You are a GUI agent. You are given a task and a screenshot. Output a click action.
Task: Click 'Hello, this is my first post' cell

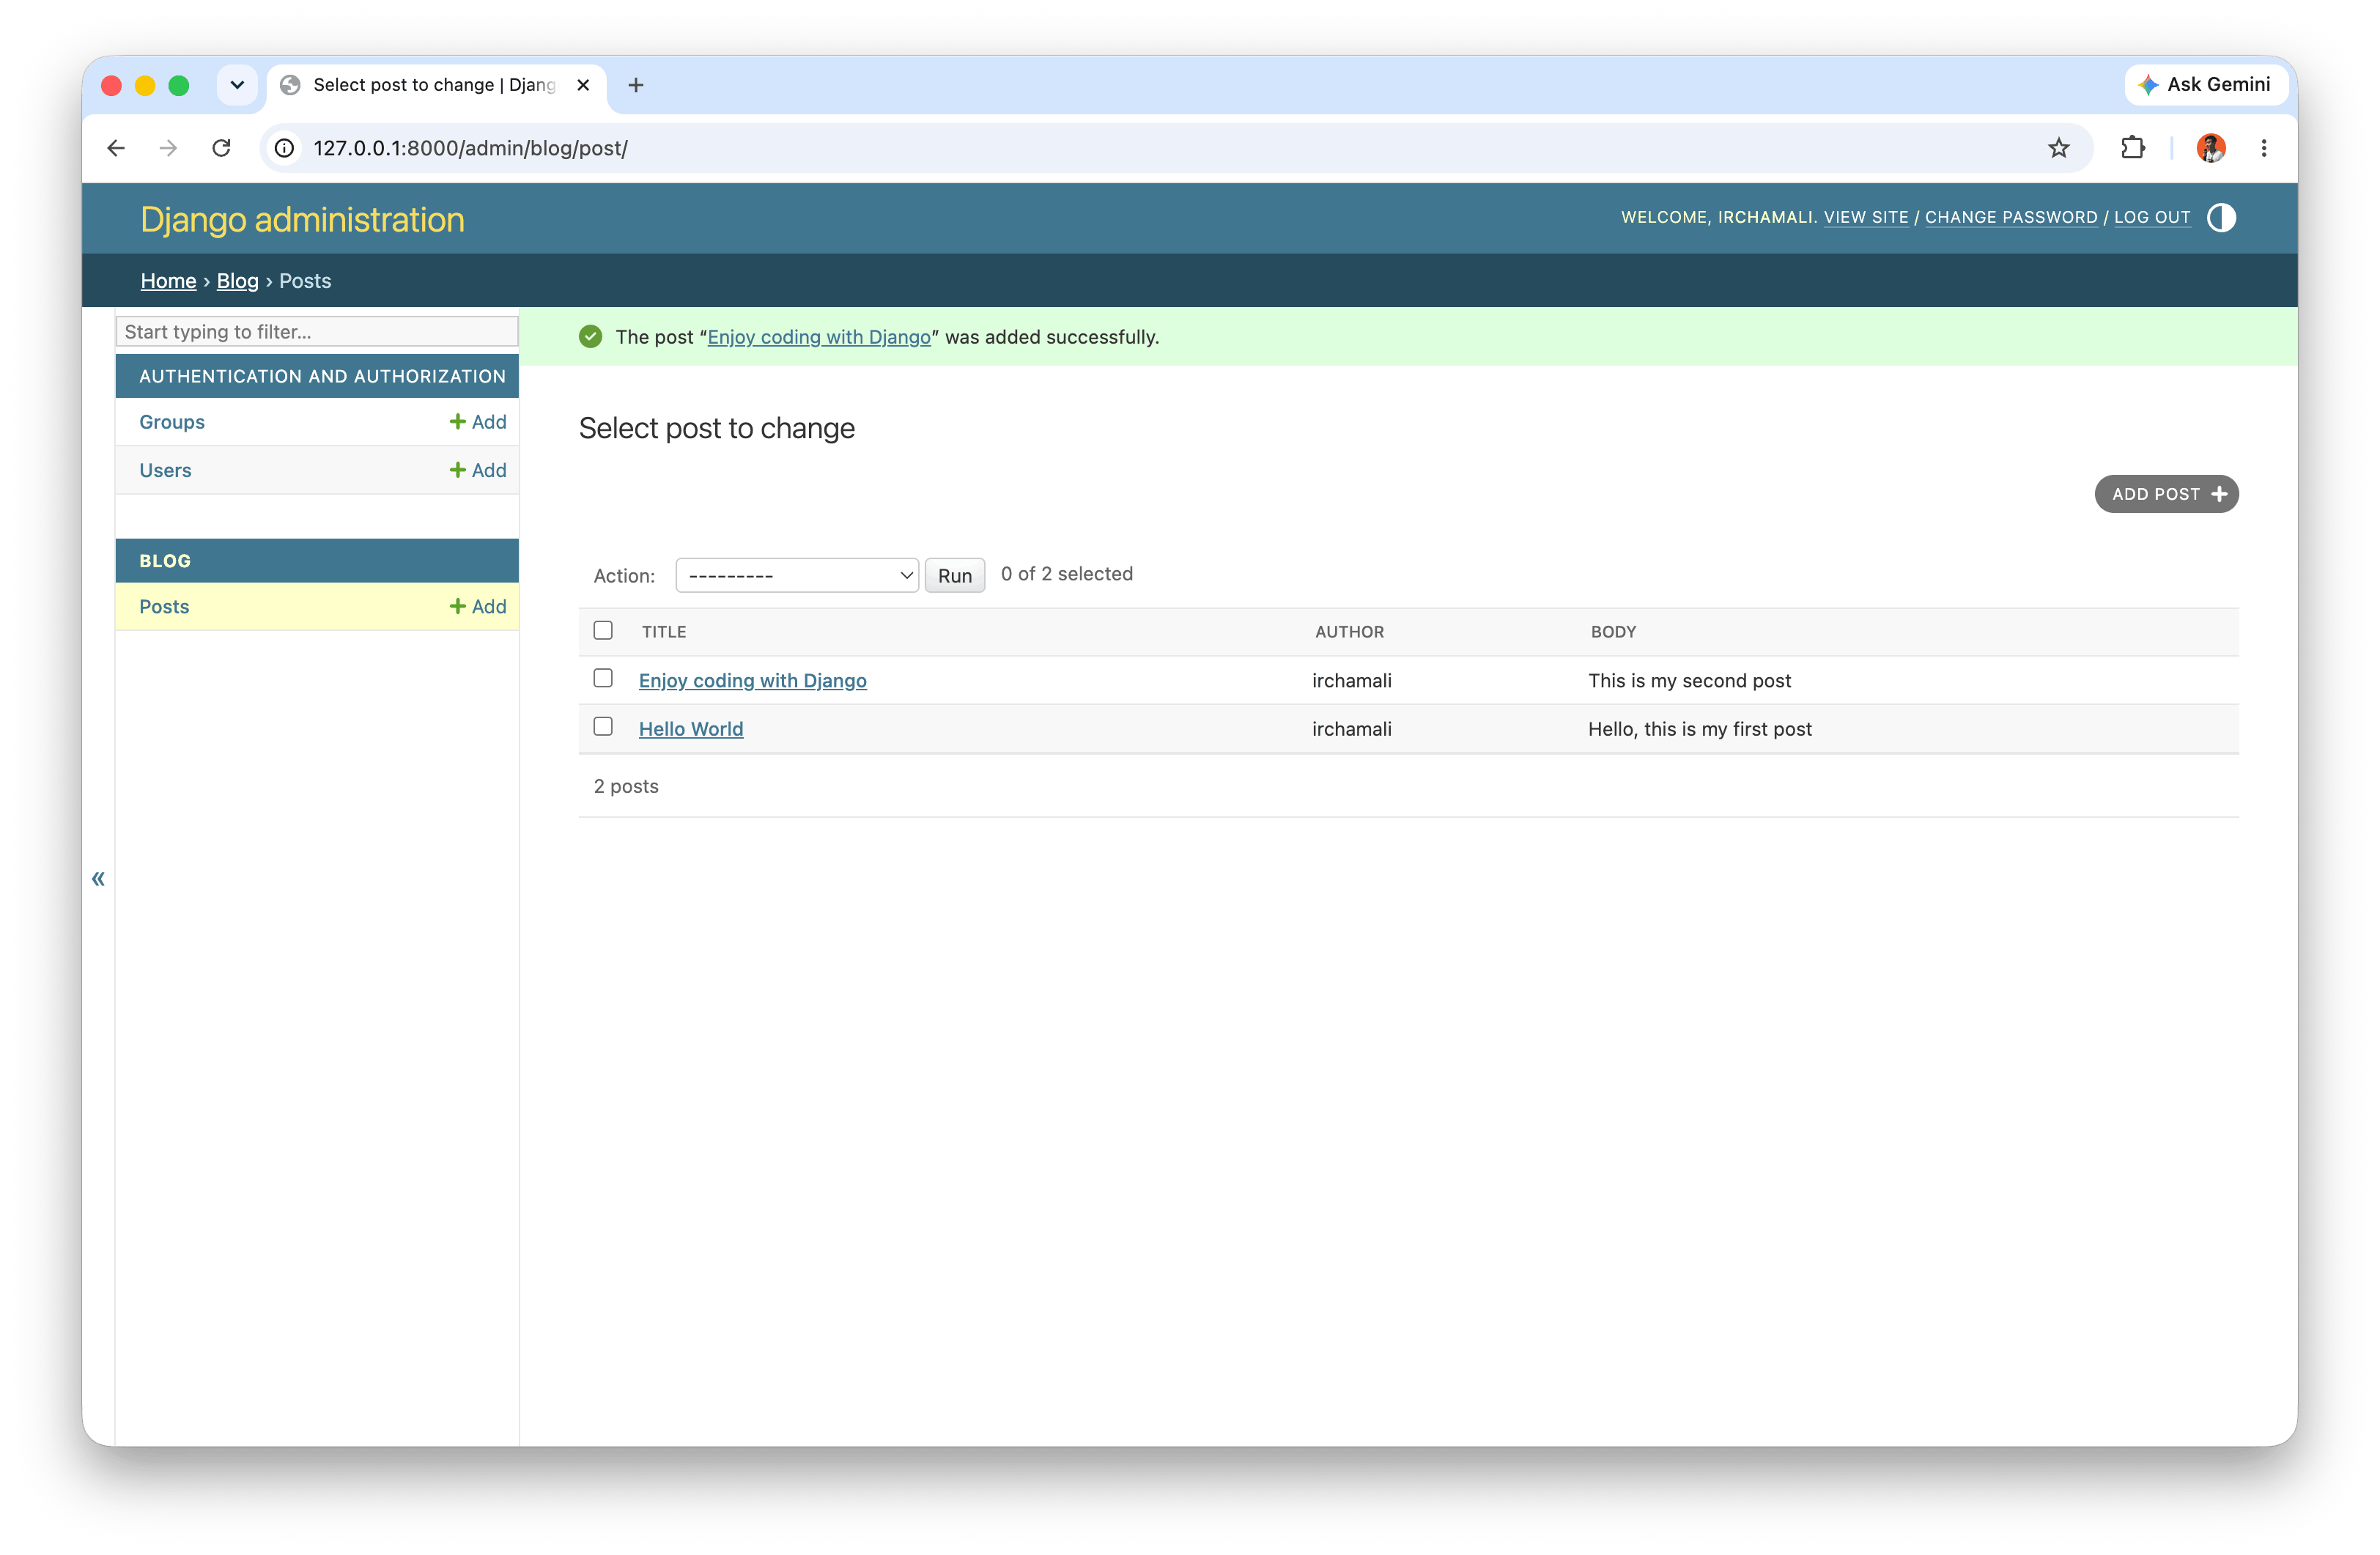(1699, 729)
